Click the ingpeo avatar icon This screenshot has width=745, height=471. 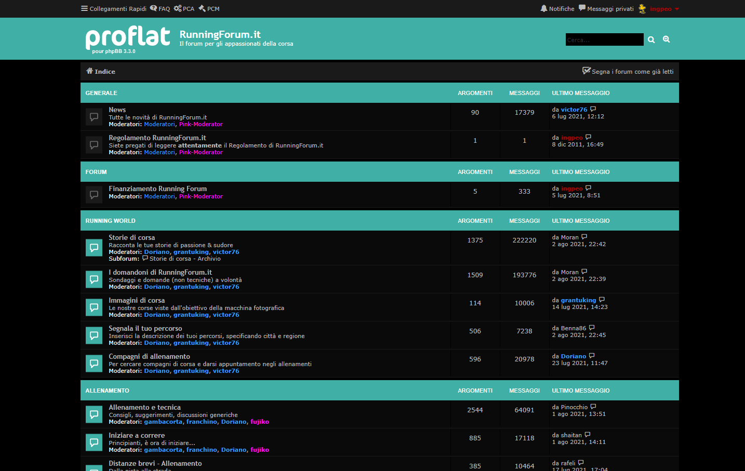643,9
